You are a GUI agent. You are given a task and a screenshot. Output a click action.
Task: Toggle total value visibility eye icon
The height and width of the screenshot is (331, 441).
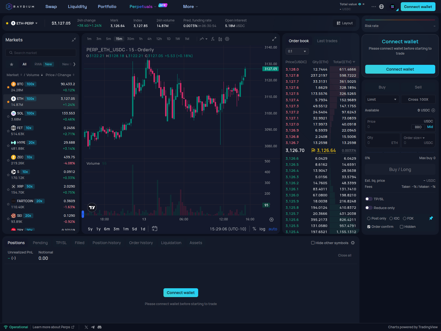(360, 4)
